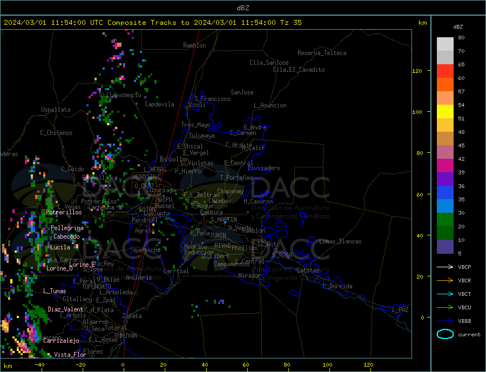Select the magenta 42 dBZ color band
The height and width of the screenshot is (372, 486).
click(445, 166)
